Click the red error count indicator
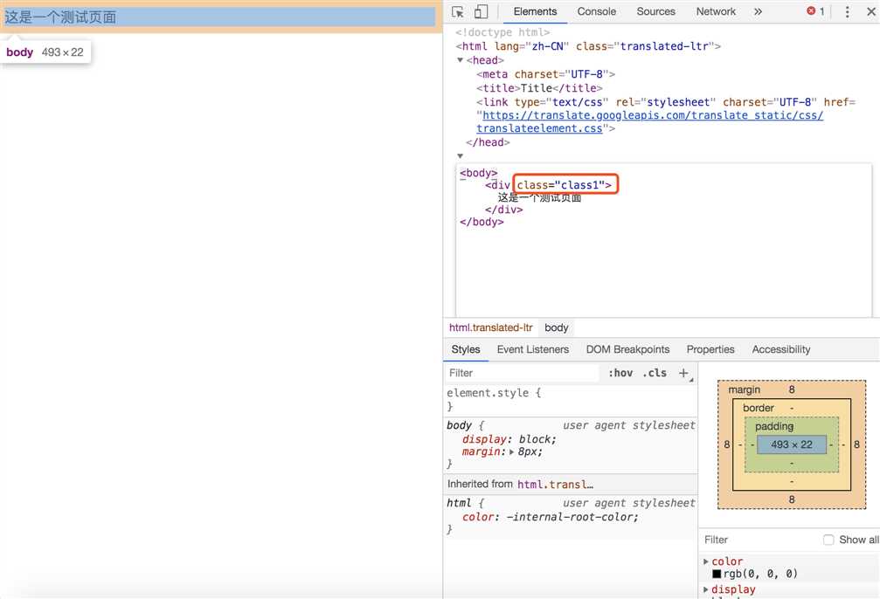 [x=815, y=11]
